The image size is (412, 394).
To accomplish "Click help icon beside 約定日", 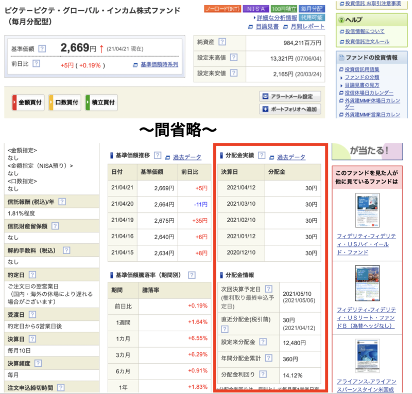I will pyautogui.click(x=32, y=275).
